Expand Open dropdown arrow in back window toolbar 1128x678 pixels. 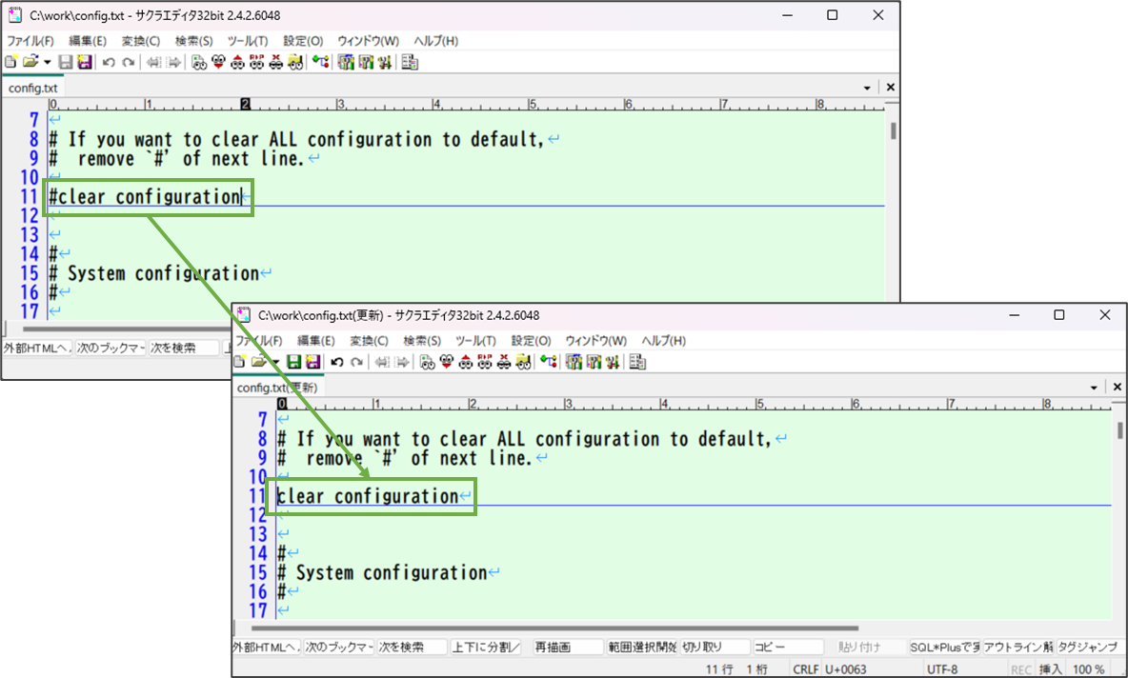pos(47,63)
